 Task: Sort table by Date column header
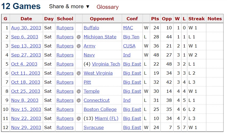(x=26, y=19)
